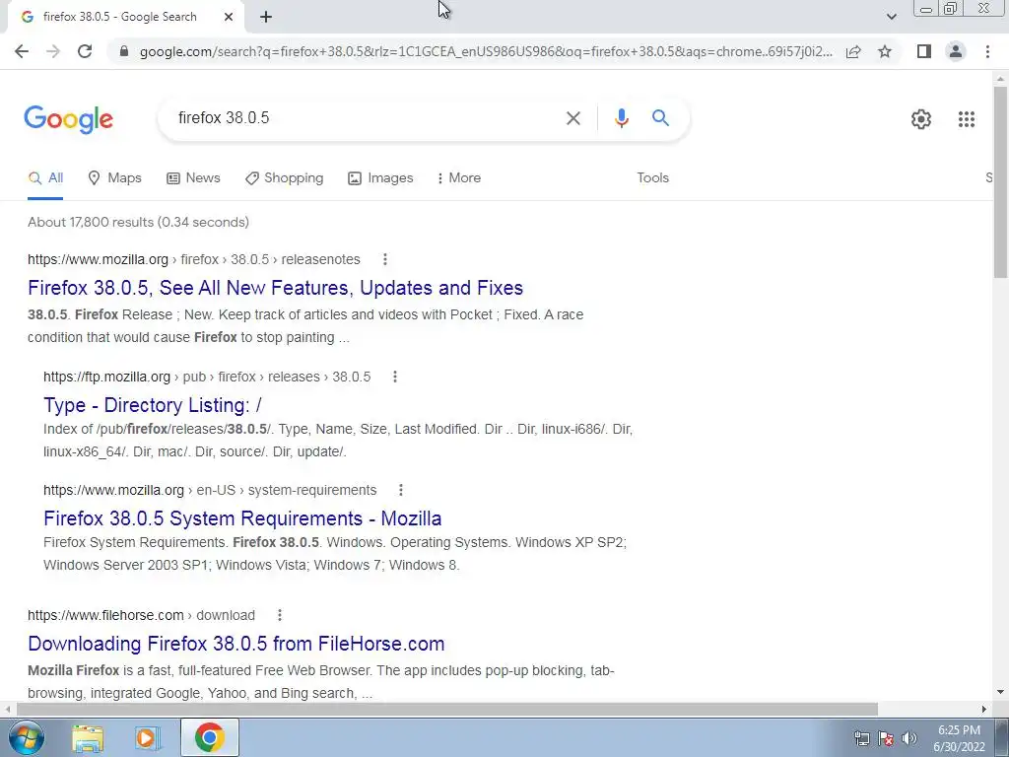Image resolution: width=1009 pixels, height=757 pixels.
Task: Click the filehorse.com download URL breadcrumb
Action: (141, 615)
